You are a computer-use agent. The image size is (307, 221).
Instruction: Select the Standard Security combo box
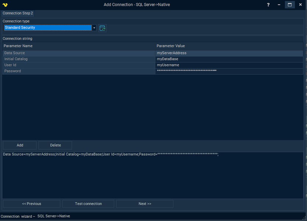coord(48,28)
